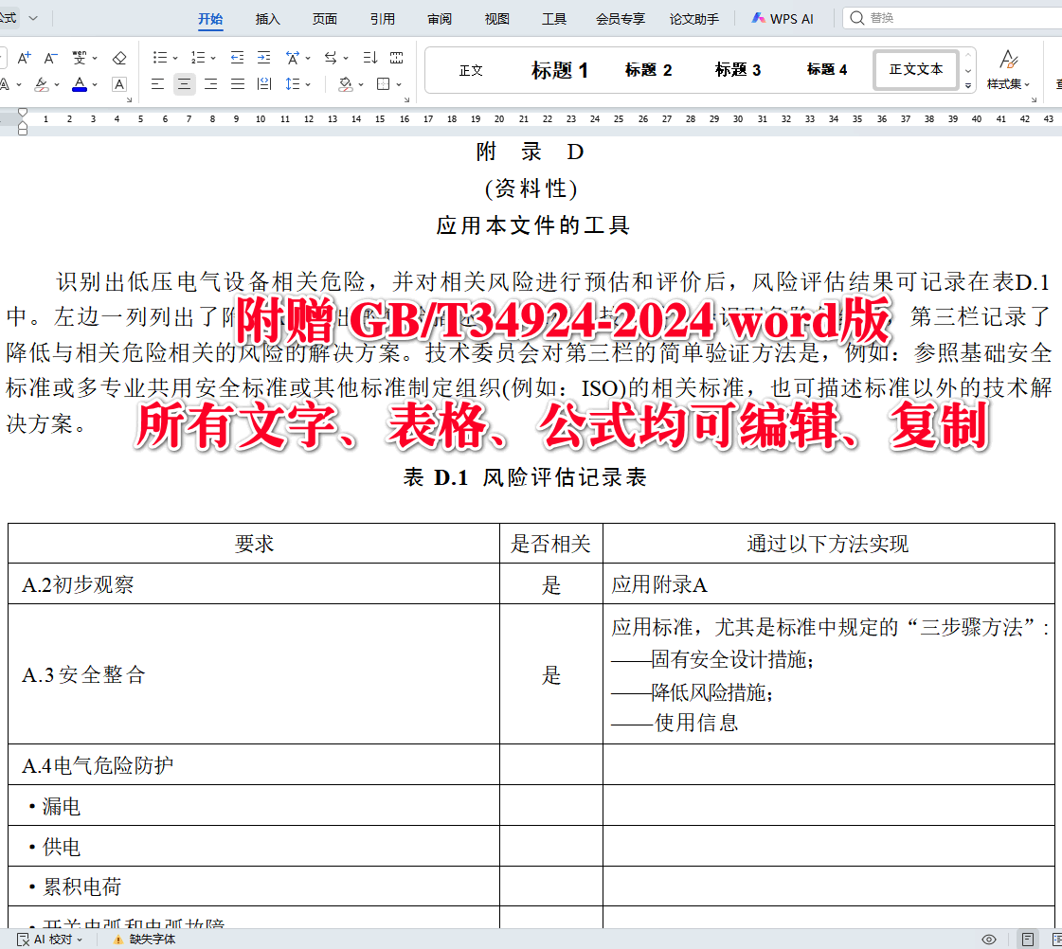Apply 标题 4 style

(x=827, y=70)
